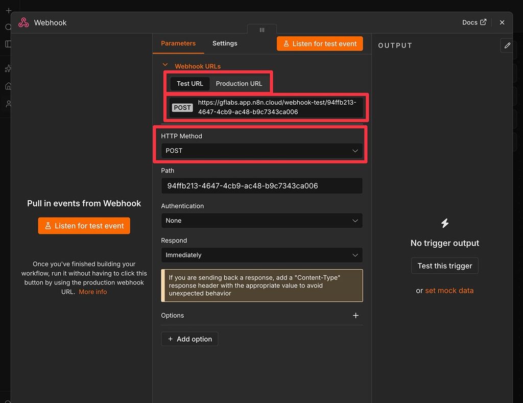523x403 pixels.
Task: Open the Respond dropdown
Action: [261, 255]
